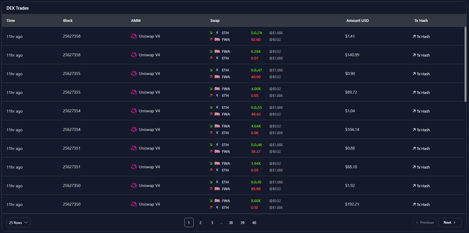Go to page 3 of trades

point(212,223)
